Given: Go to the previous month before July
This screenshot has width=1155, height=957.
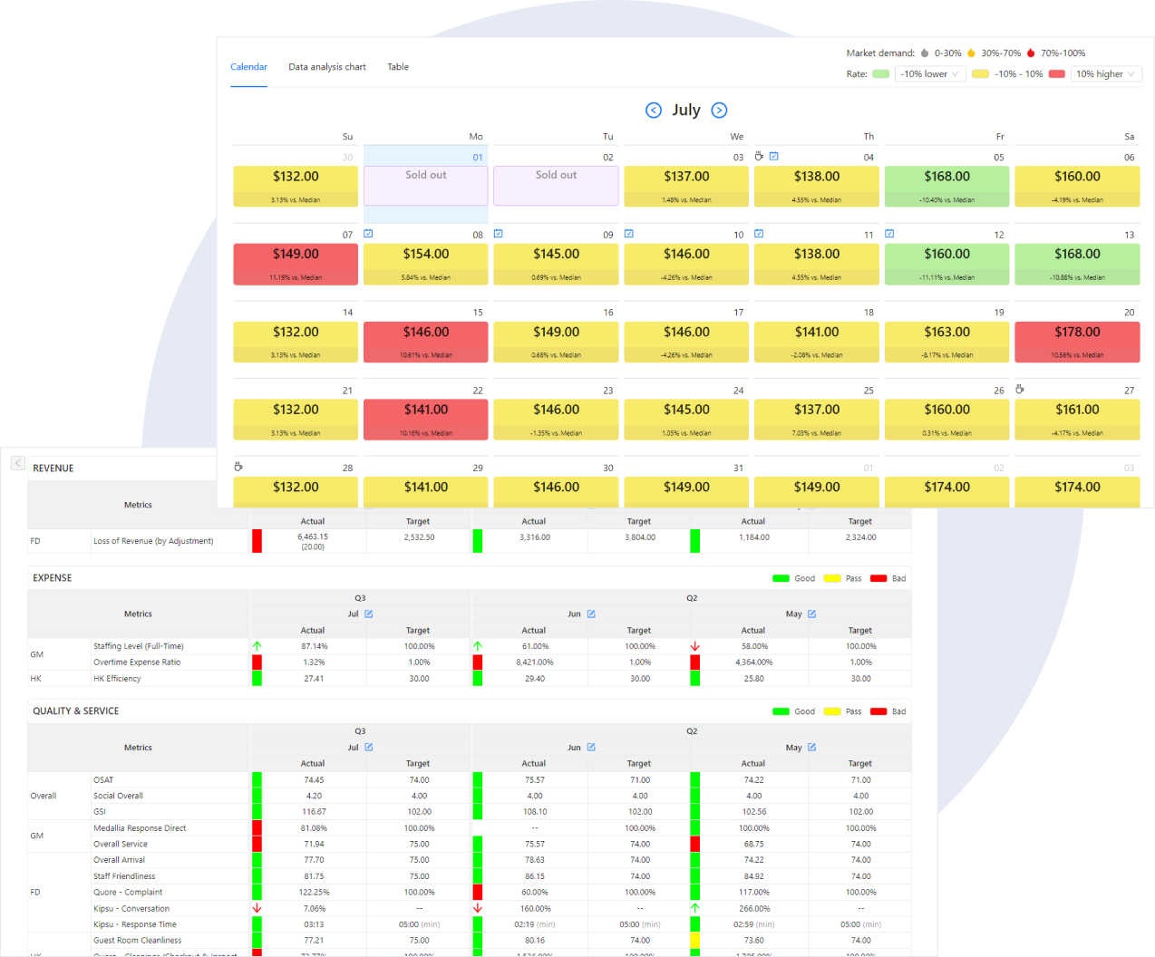Looking at the screenshot, I should [653, 110].
